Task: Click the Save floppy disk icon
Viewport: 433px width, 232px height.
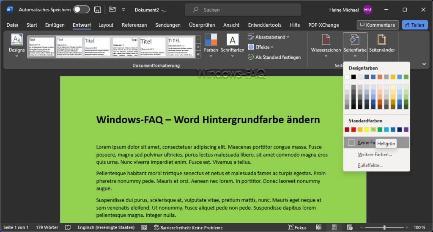Action: (97, 10)
